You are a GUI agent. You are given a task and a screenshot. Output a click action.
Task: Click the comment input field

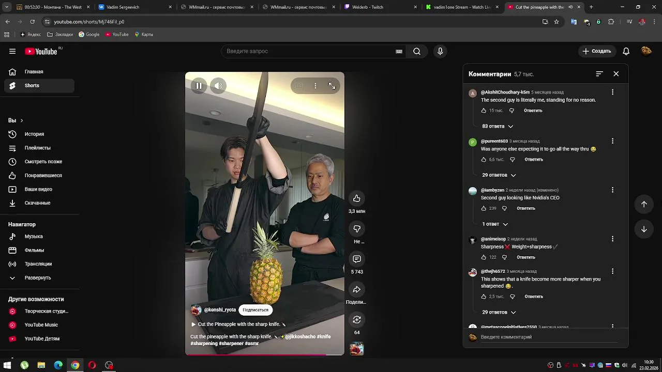point(549,337)
